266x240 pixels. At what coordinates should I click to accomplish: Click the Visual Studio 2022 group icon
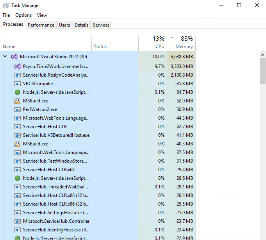(14, 57)
